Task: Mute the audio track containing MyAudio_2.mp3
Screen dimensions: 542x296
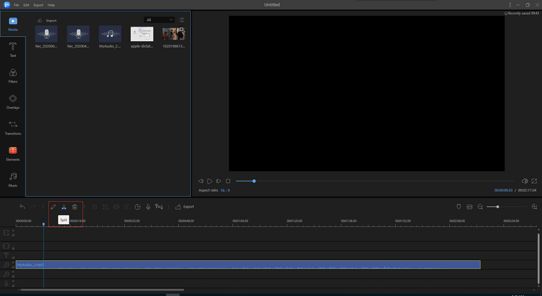Action: [13, 263]
